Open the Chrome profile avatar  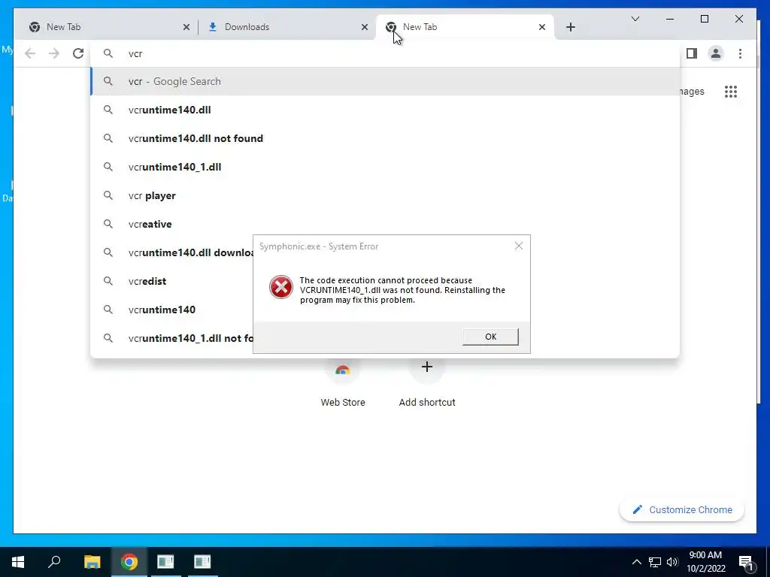coord(716,53)
